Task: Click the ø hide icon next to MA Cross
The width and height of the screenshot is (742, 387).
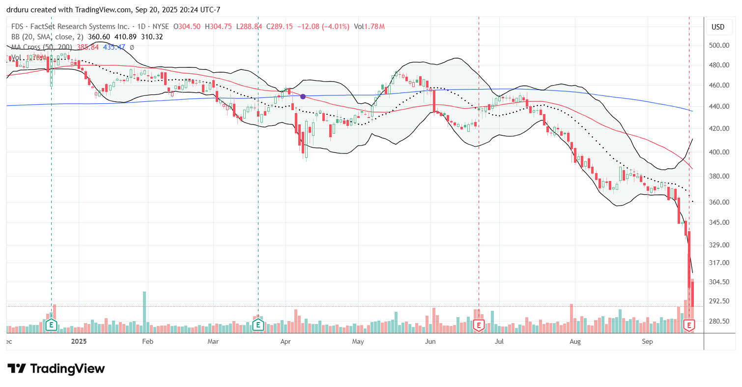Action: pyautogui.click(x=132, y=47)
